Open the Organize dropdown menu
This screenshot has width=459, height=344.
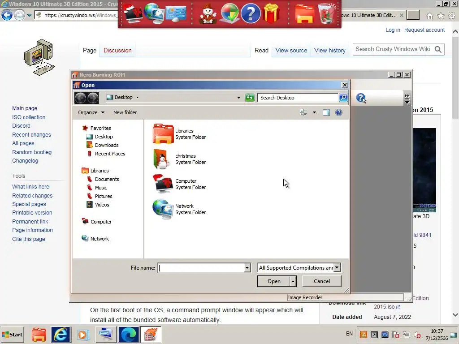91,112
